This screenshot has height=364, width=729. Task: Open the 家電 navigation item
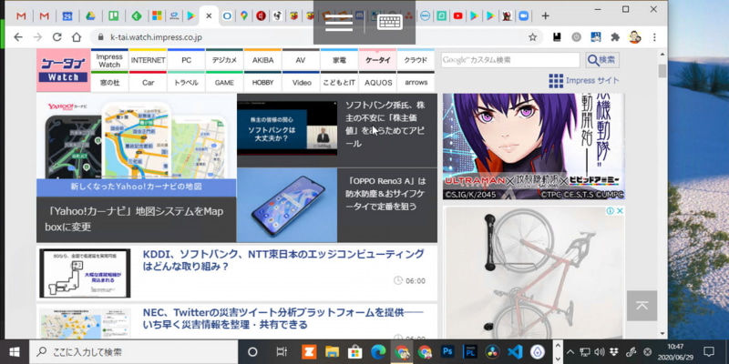click(339, 60)
